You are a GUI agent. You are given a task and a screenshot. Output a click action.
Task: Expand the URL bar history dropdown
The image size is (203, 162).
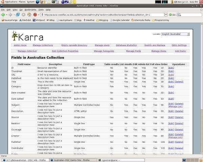[x=166, y=15]
